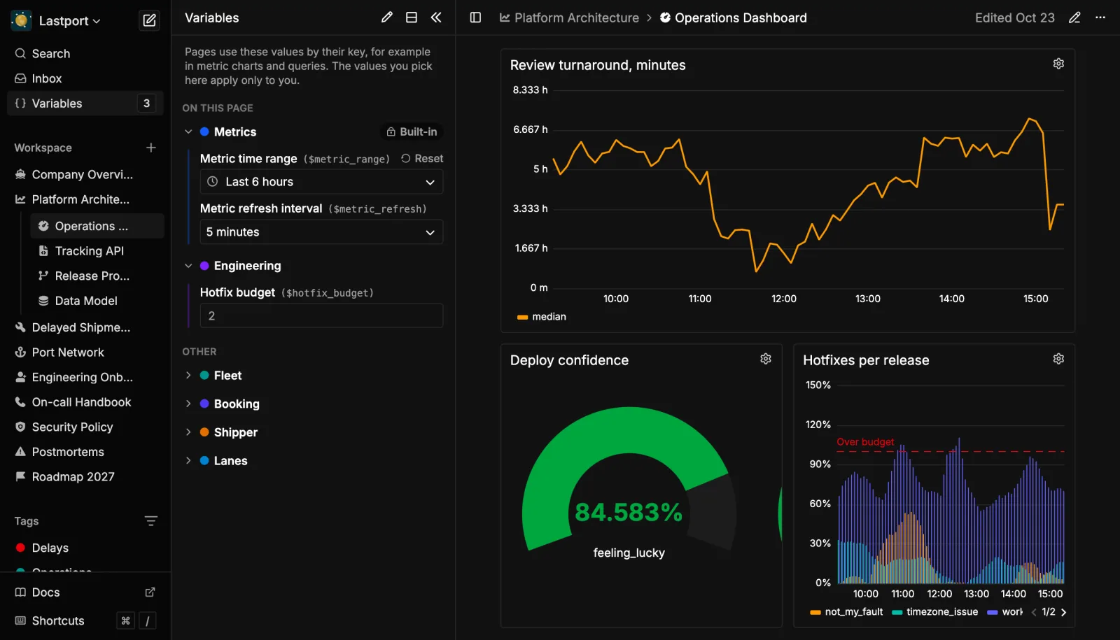Filter tags with the filter icon

[x=150, y=521]
